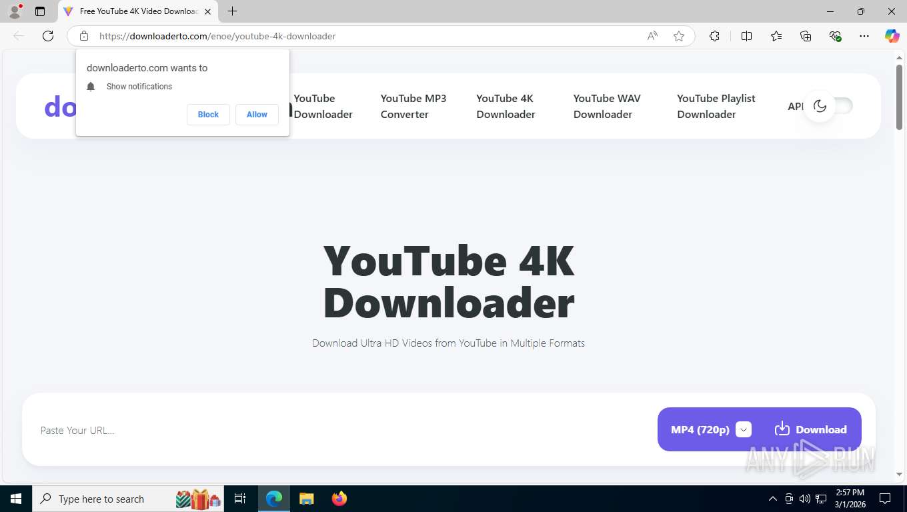Viewport: 907px width, 512px height.
Task: Expand the MP4 (720p) format dropdown
Action: (744, 429)
